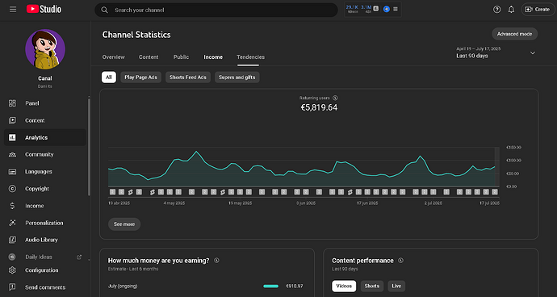Click the channel avatar picture
The image size is (557, 297).
pyautogui.click(x=45, y=49)
